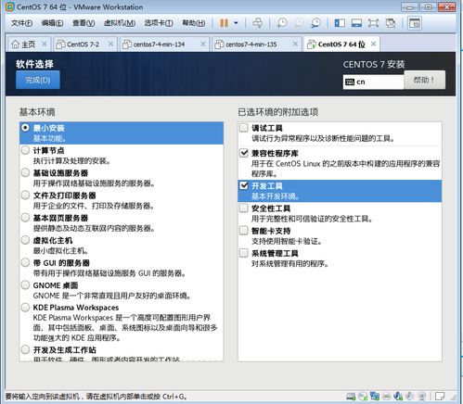Select 开发及生成工作站 radio button

click(x=25, y=349)
